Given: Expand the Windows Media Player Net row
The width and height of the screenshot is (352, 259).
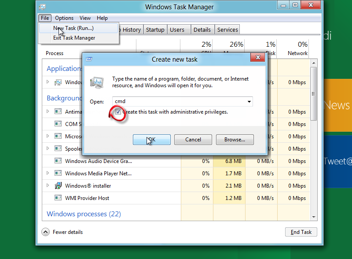Looking at the screenshot, I should pyautogui.click(x=48, y=173).
